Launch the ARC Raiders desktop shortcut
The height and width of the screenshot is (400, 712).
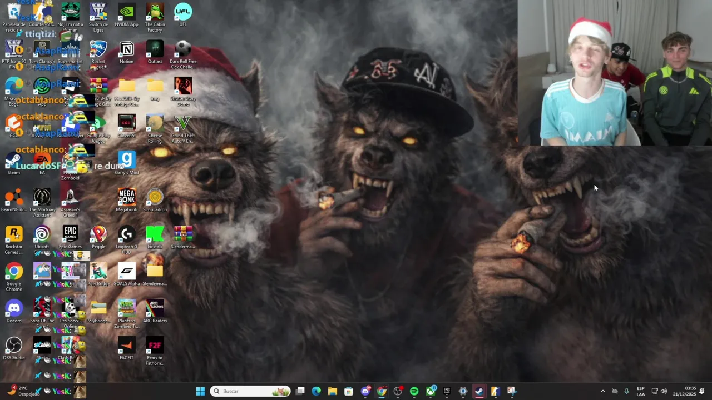tap(155, 311)
